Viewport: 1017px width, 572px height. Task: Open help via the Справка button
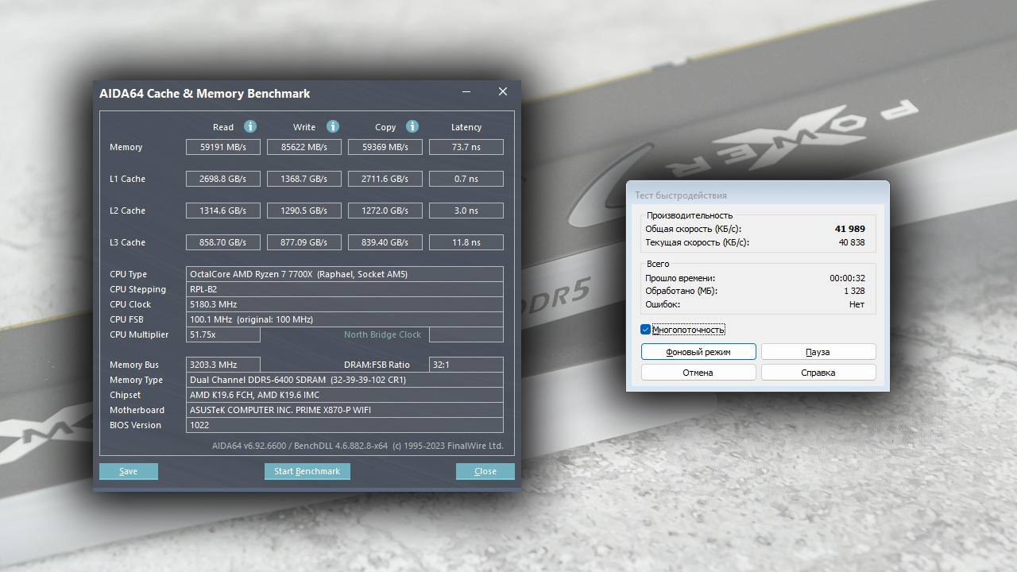(x=818, y=373)
